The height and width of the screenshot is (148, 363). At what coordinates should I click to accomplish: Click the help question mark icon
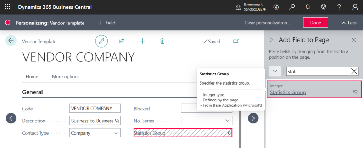pyautogui.click(x=339, y=7)
